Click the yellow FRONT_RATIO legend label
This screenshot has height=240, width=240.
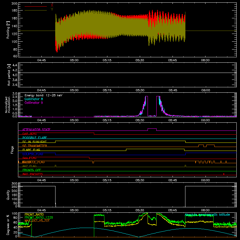click(34, 214)
